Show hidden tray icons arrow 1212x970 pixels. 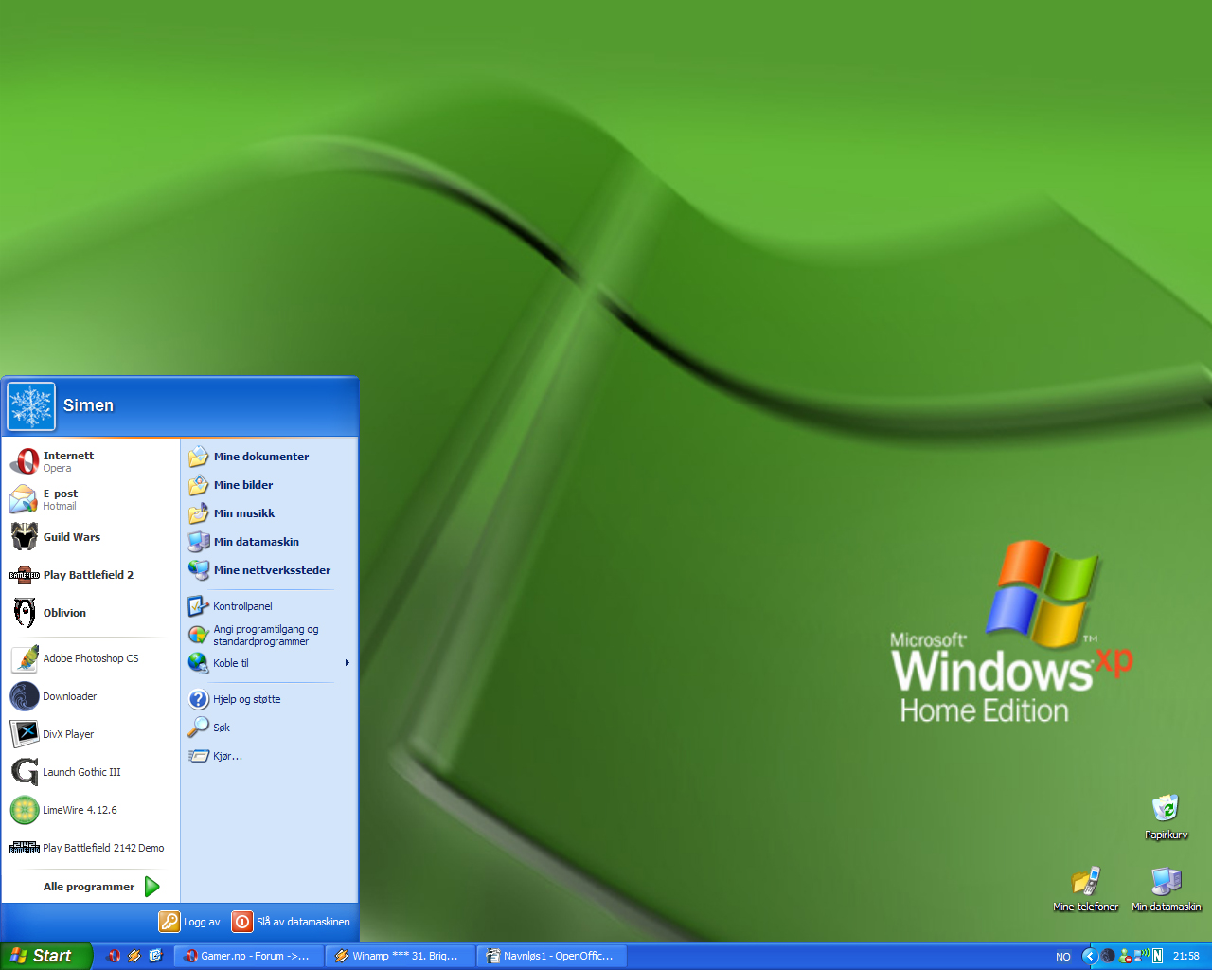tap(1090, 957)
